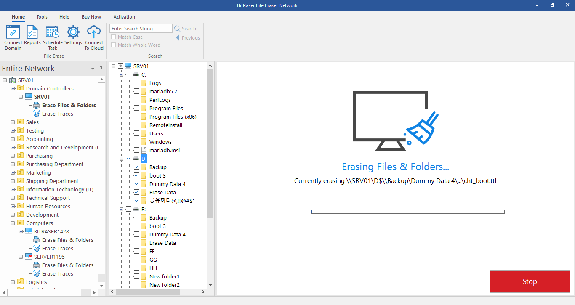This screenshot has height=305, width=575.
Task: Select the SERVER1195 offline computer icon
Action: pyautogui.click(x=29, y=257)
